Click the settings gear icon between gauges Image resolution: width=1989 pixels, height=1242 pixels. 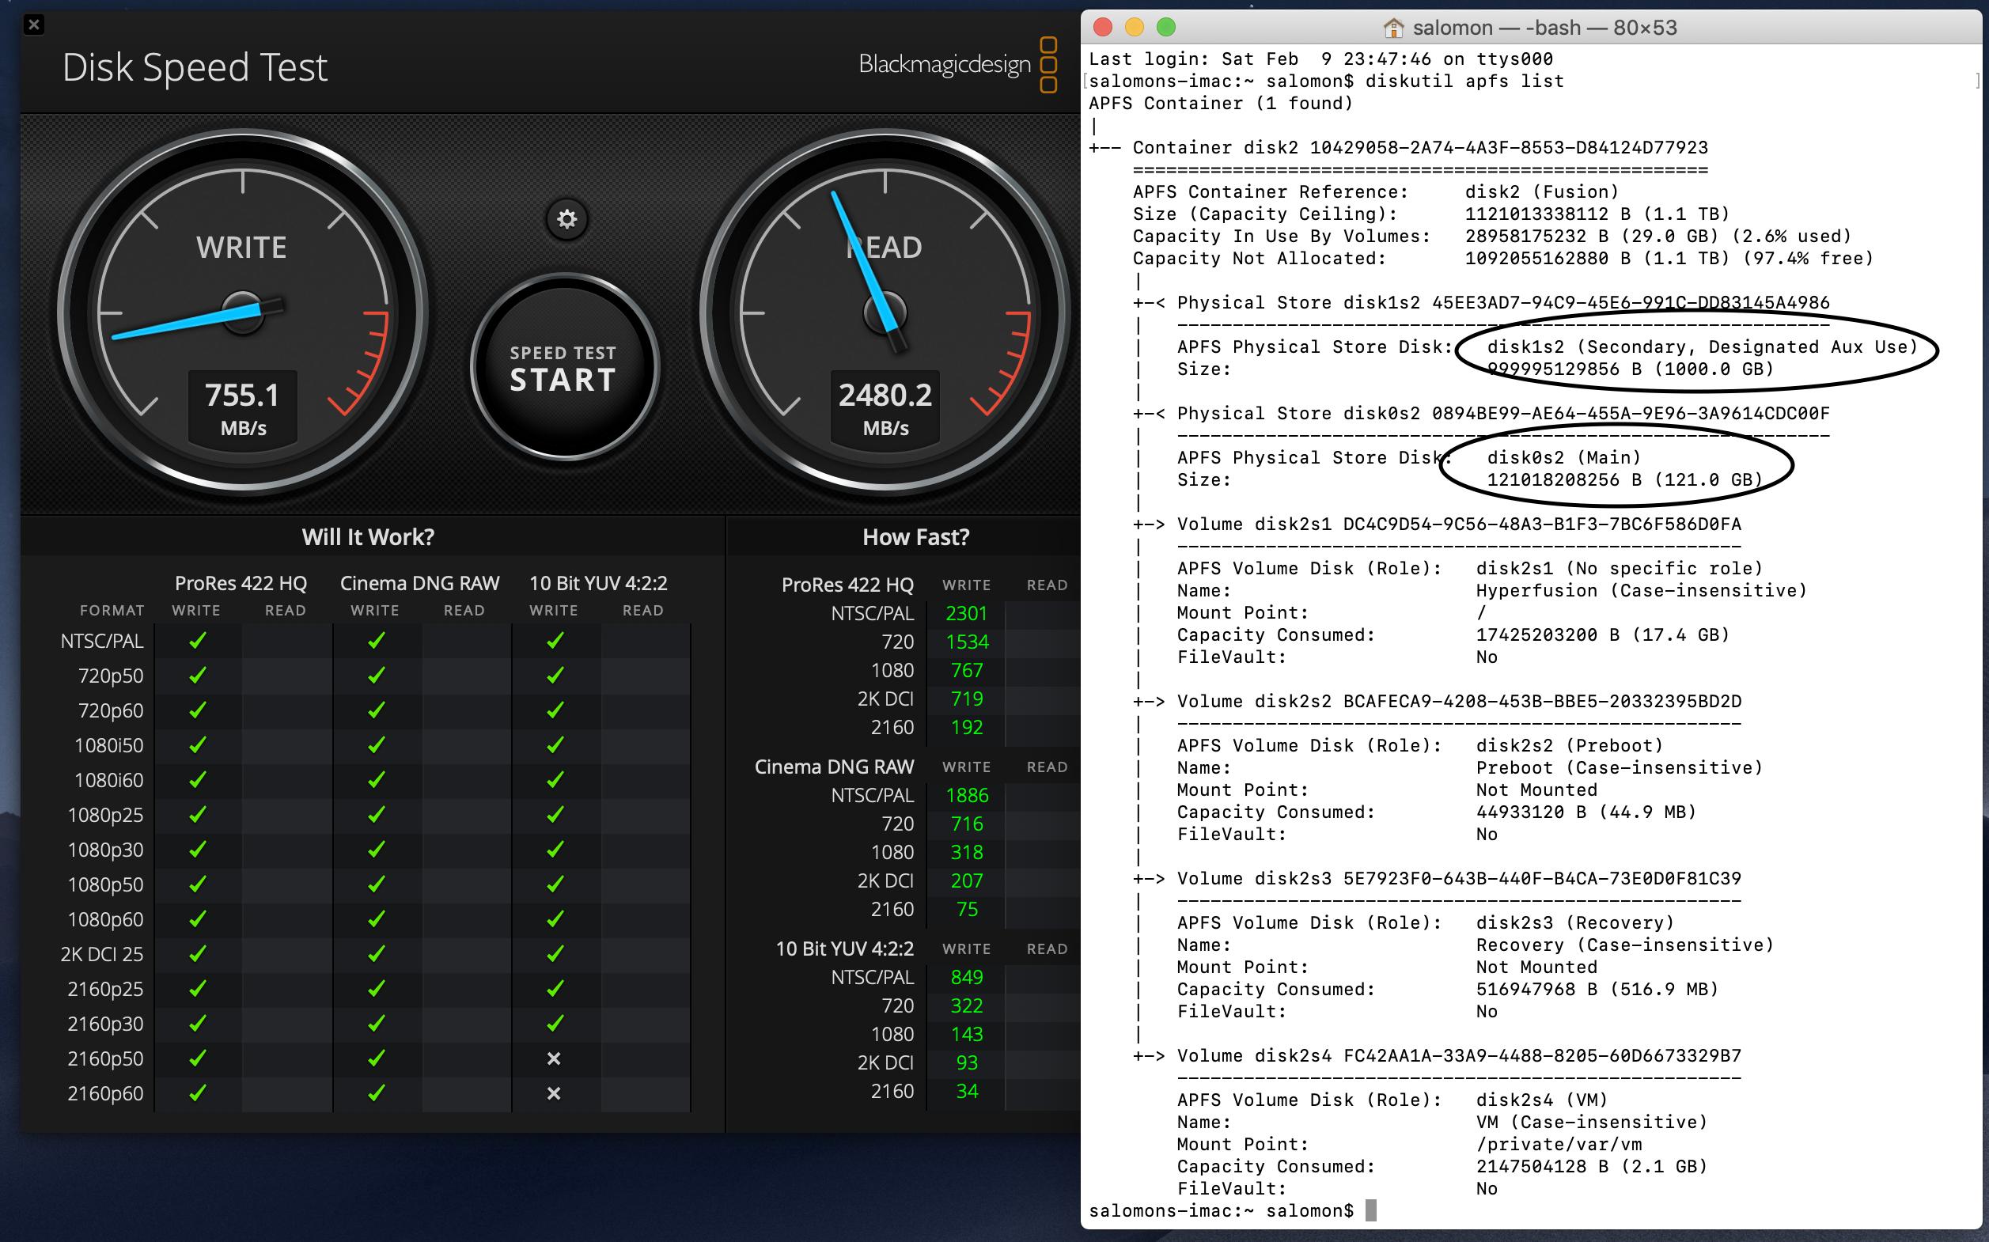coord(567,219)
